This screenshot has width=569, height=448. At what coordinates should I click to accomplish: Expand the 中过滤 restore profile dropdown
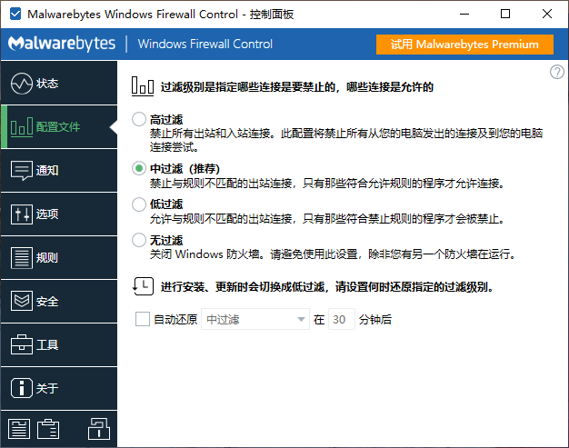click(x=255, y=319)
